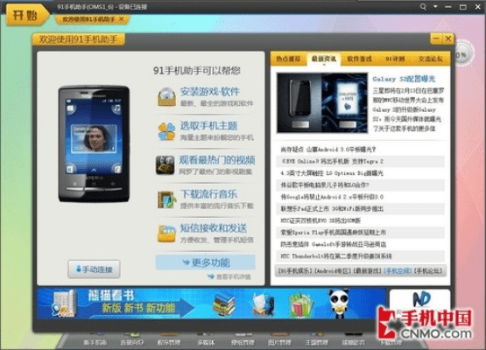Open the 传谷歌平板电脑 news item
This screenshot has height=350, width=486.
[325, 185]
